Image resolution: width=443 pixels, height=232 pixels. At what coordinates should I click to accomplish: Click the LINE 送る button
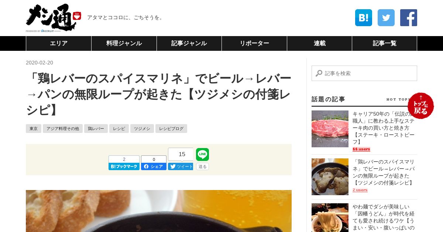(x=202, y=166)
